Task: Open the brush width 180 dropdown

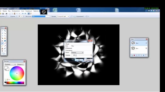Action: click(x=22, y=16)
